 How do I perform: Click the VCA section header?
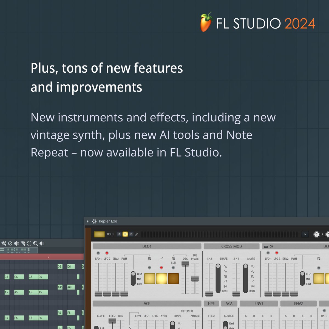click(x=229, y=304)
